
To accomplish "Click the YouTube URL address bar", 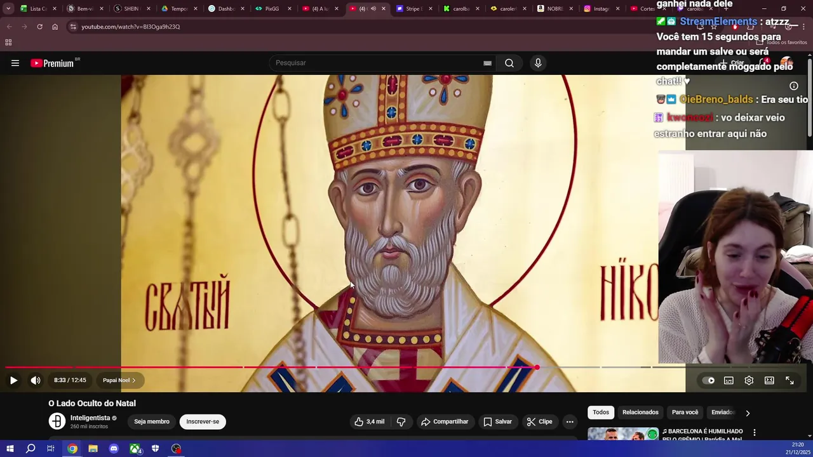I will (130, 27).
